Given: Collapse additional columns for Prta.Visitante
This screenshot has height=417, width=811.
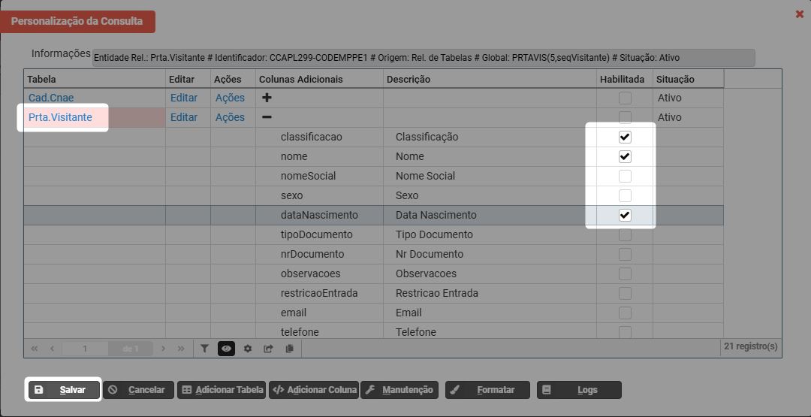Looking at the screenshot, I should click(267, 117).
